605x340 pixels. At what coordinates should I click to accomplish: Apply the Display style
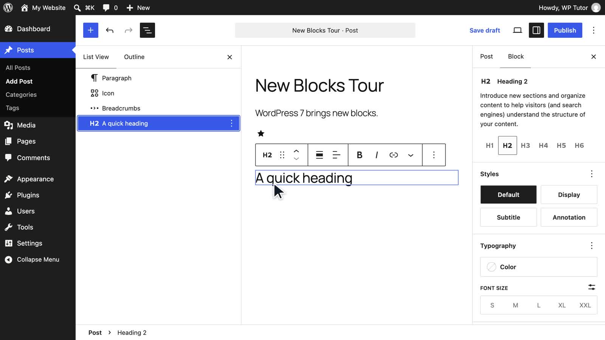569,195
